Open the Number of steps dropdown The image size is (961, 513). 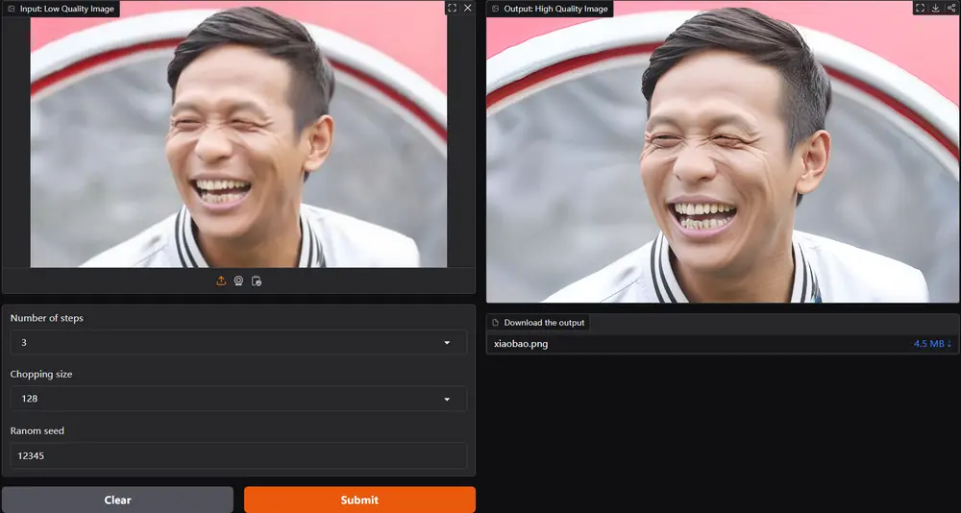click(238, 343)
